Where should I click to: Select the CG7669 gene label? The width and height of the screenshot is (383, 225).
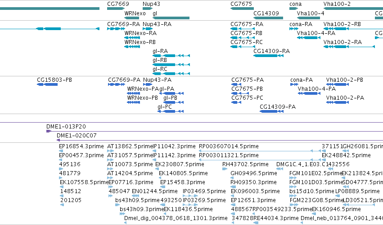coord(118,4)
